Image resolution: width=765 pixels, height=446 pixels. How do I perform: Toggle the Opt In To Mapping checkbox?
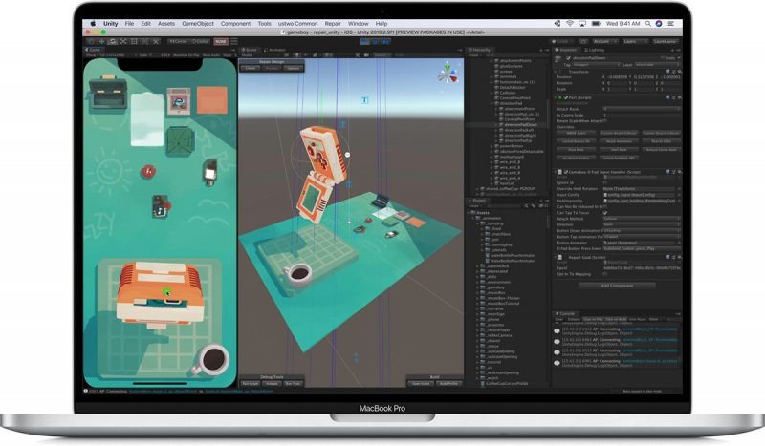click(x=605, y=274)
